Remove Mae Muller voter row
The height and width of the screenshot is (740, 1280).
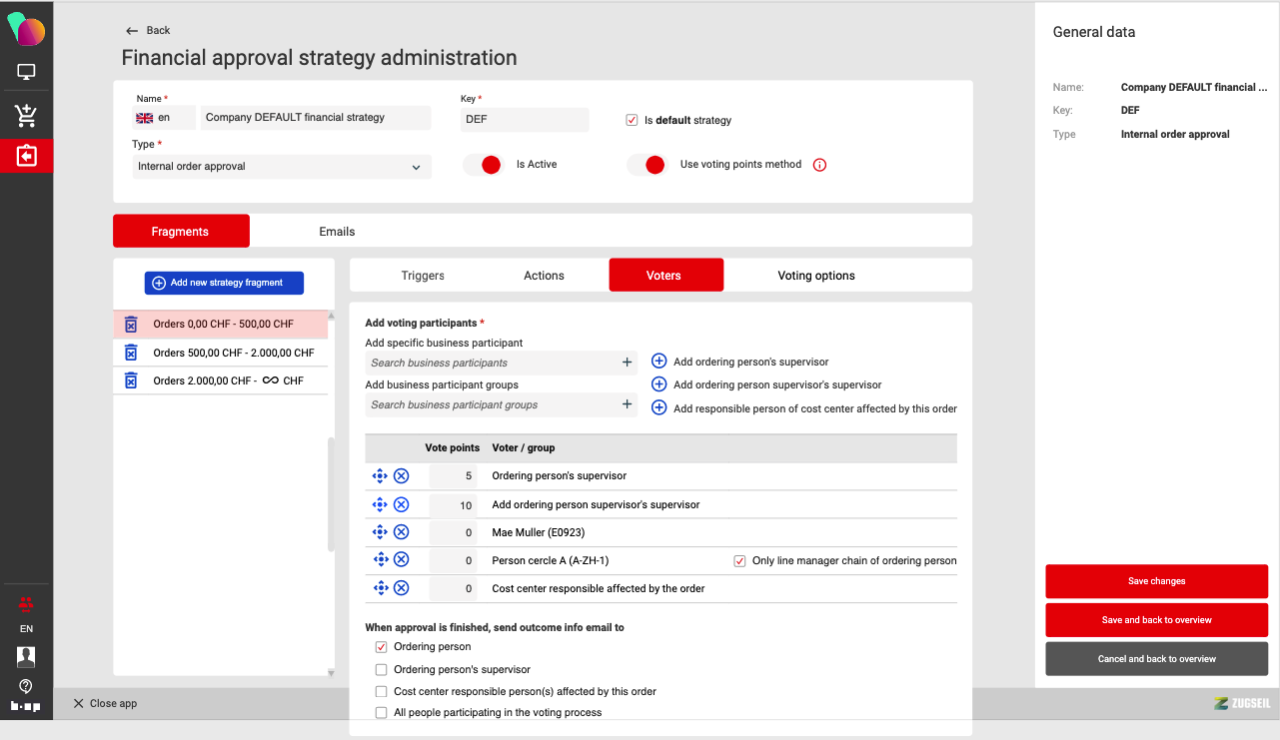401,532
